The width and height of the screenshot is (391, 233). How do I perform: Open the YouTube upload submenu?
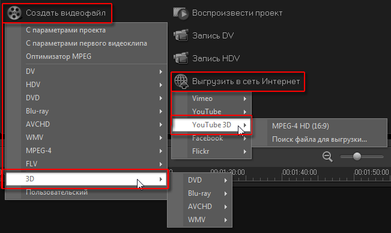[211, 112]
